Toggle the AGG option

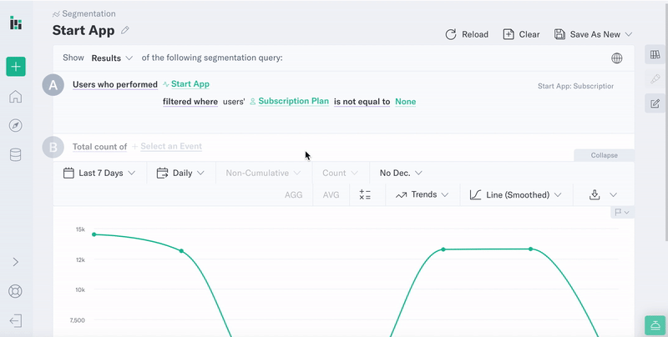click(294, 195)
